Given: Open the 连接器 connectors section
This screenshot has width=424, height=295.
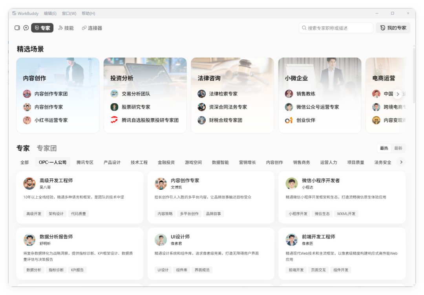Looking at the screenshot, I should [x=92, y=28].
